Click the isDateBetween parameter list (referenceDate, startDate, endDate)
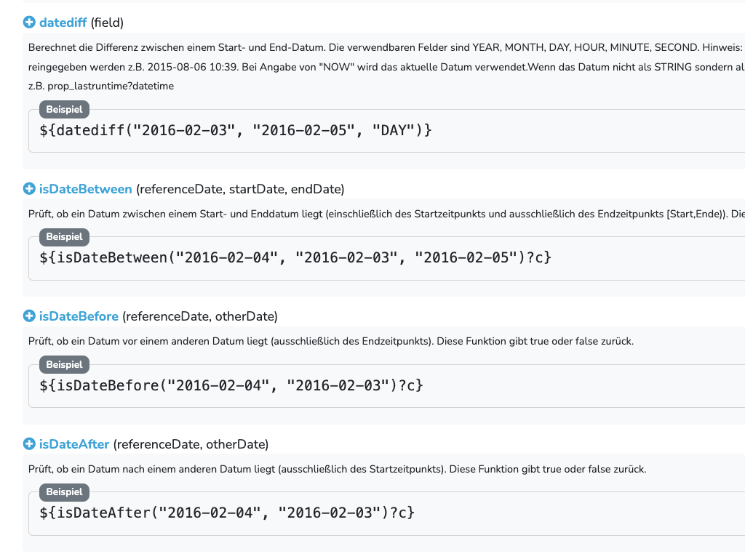 240,189
